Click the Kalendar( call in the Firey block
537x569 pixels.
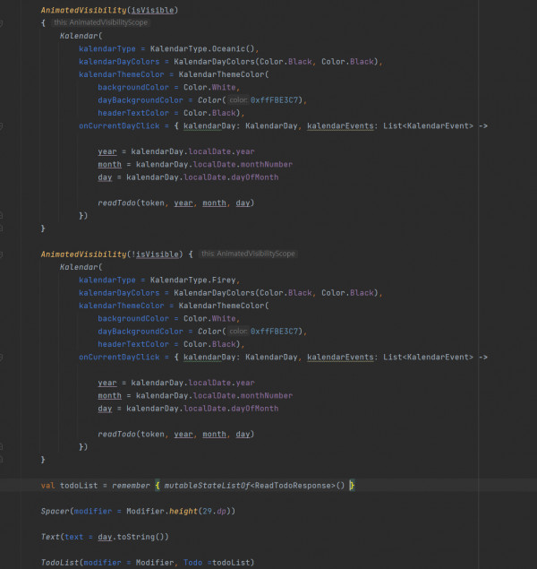[x=81, y=267]
